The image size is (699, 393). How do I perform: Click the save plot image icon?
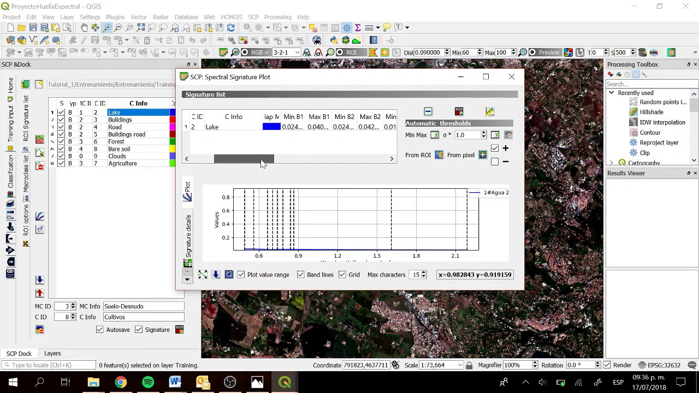tap(216, 275)
